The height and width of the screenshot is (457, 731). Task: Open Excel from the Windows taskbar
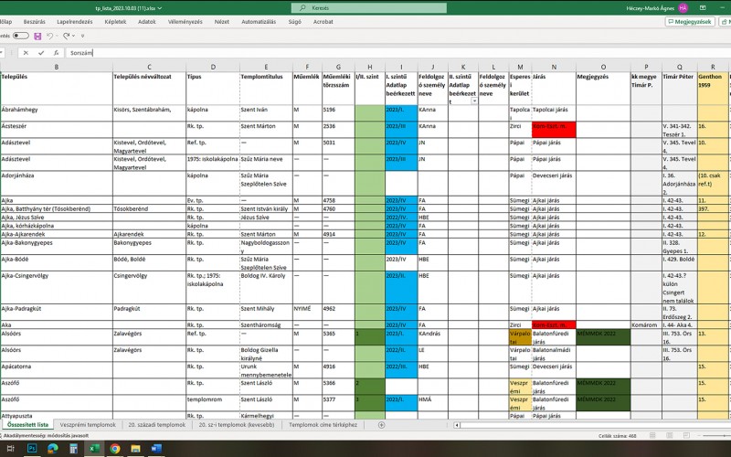pyautogui.click(x=94, y=449)
